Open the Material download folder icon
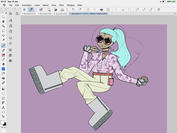177x133 pixels. (x=17, y=14)
